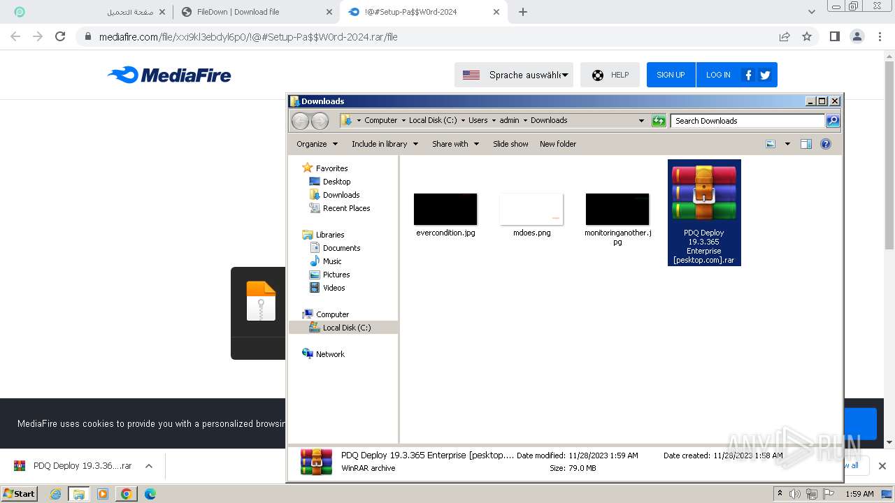Screen dimensions: 895x503
Task: Select mdoes.png thumbnail
Action: tap(531, 210)
